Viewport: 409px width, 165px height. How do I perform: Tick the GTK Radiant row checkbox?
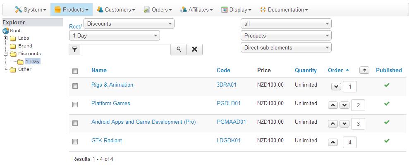[x=75, y=142]
